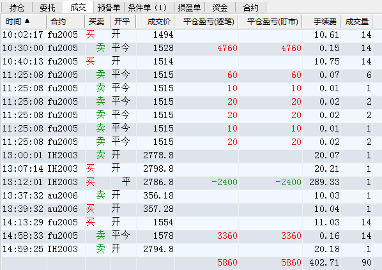Sort by 买卖 column header
Viewport: 382px width, 270px height.
pyautogui.click(x=98, y=22)
